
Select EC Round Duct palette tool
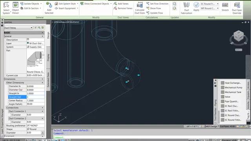pyautogui.click(x=230, y=115)
